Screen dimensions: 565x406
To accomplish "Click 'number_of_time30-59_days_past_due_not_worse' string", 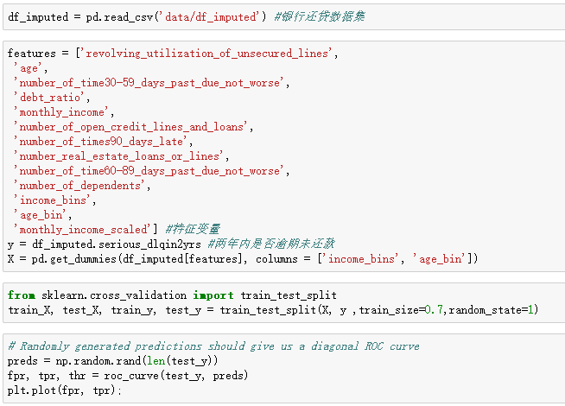I will (x=149, y=83).
